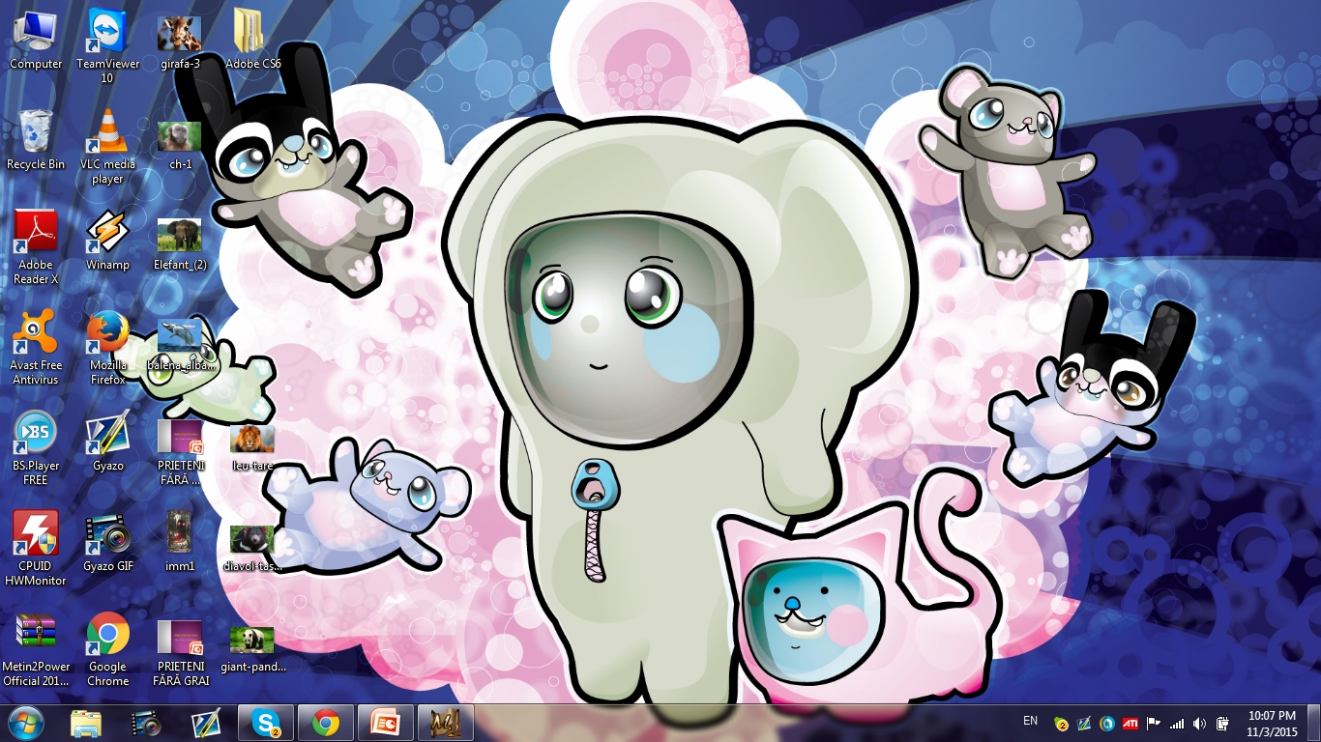The height and width of the screenshot is (742, 1321).
Task: Switch to PowerPoint in the taskbar
Action: point(386,723)
